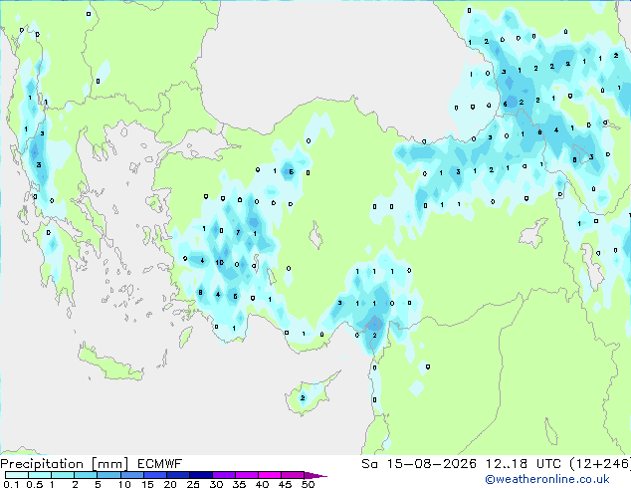The height and width of the screenshot is (488, 631).
Task: Click the '30' legend scale label
Action: tap(216, 484)
